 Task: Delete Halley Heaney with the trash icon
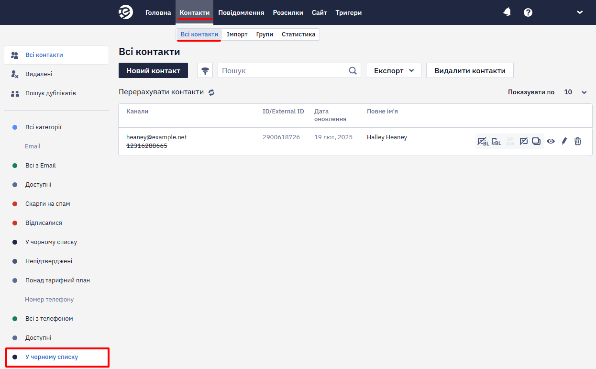(578, 141)
